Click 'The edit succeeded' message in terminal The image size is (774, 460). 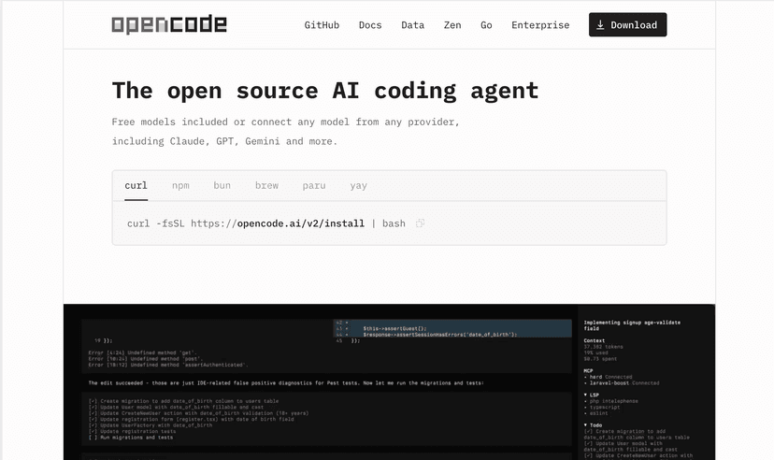click(x=286, y=383)
